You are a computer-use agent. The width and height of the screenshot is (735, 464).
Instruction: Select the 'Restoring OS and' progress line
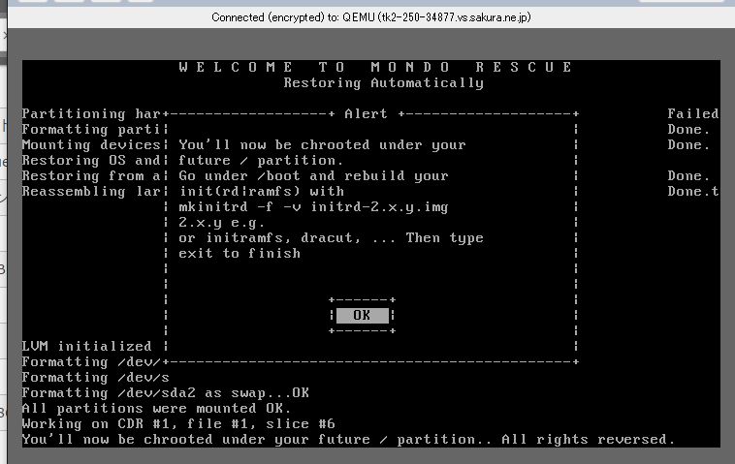pos(91,160)
